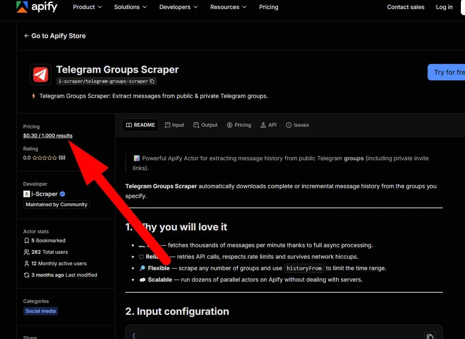Open the API tab
The image size is (465, 339).
pyautogui.click(x=268, y=125)
